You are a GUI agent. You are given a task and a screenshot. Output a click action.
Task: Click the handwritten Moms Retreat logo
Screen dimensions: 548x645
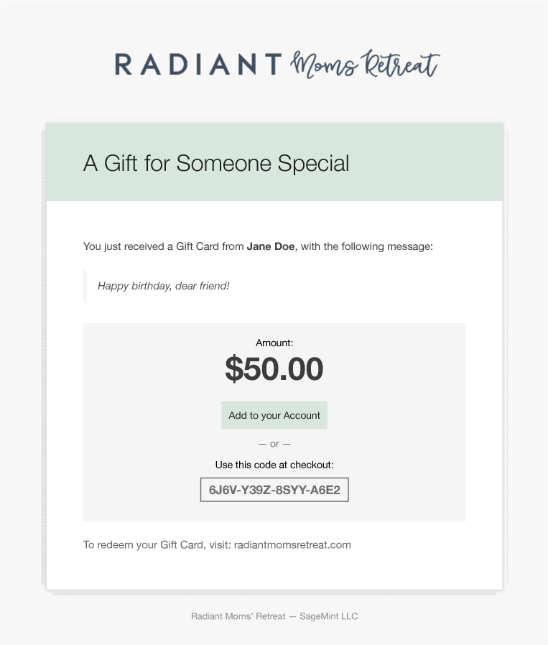364,65
